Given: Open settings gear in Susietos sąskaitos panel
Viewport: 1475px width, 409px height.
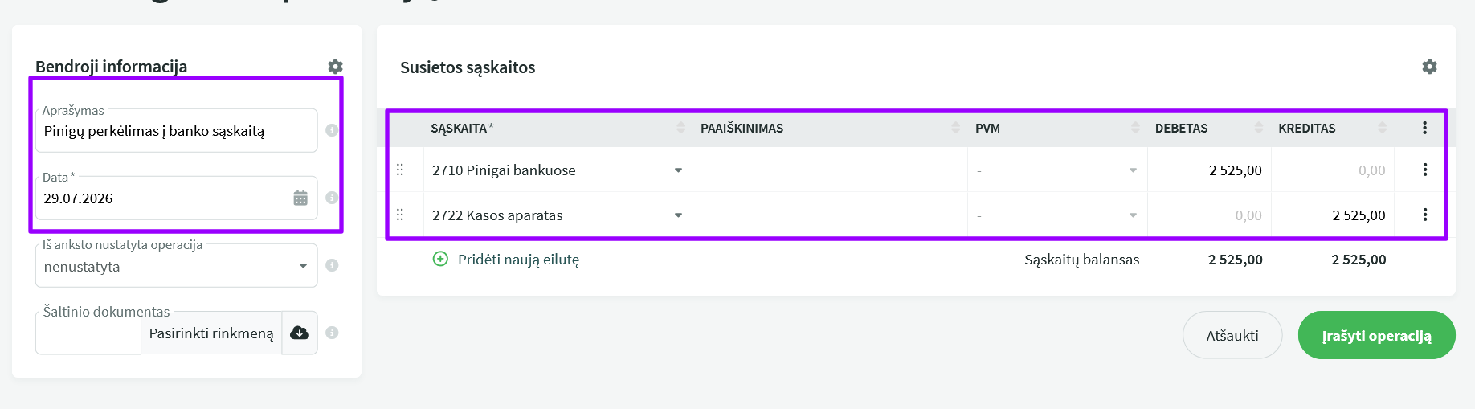Looking at the screenshot, I should pos(1429,67).
